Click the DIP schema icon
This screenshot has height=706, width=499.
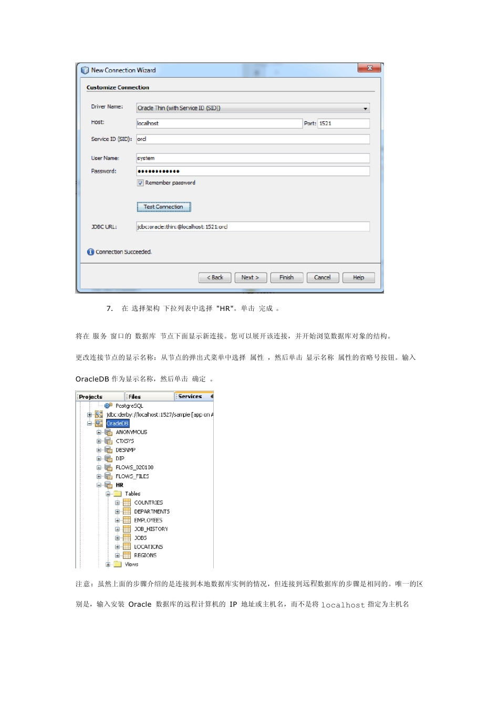tap(108, 459)
